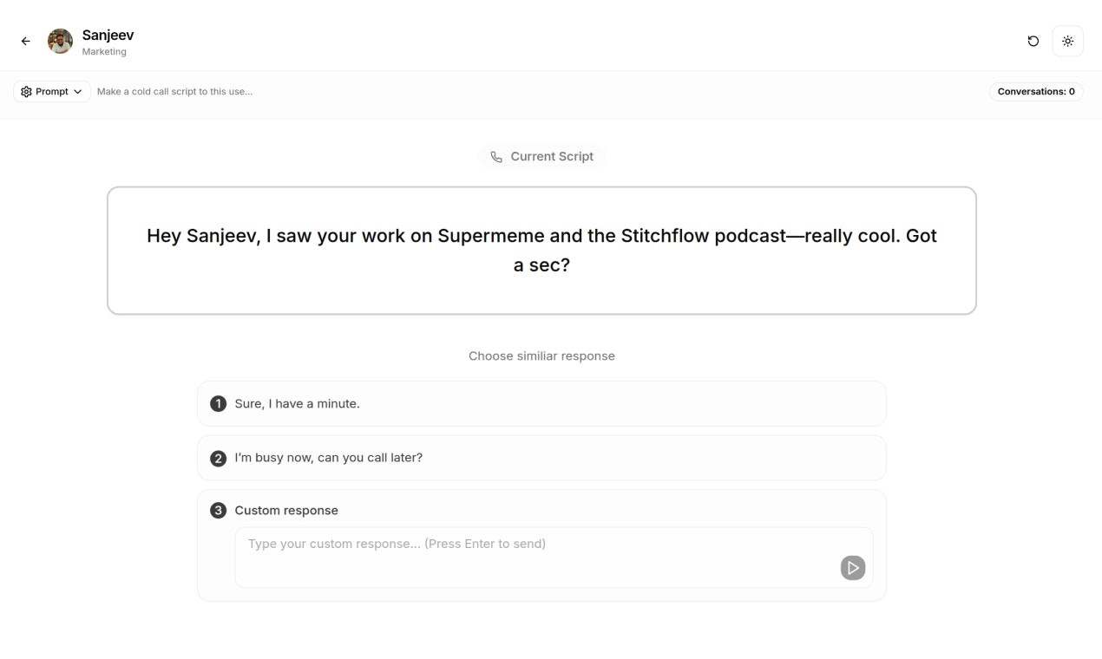Image resolution: width=1102 pixels, height=659 pixels.
Task: Focus the custom response text field
Action: click(554, 558)
